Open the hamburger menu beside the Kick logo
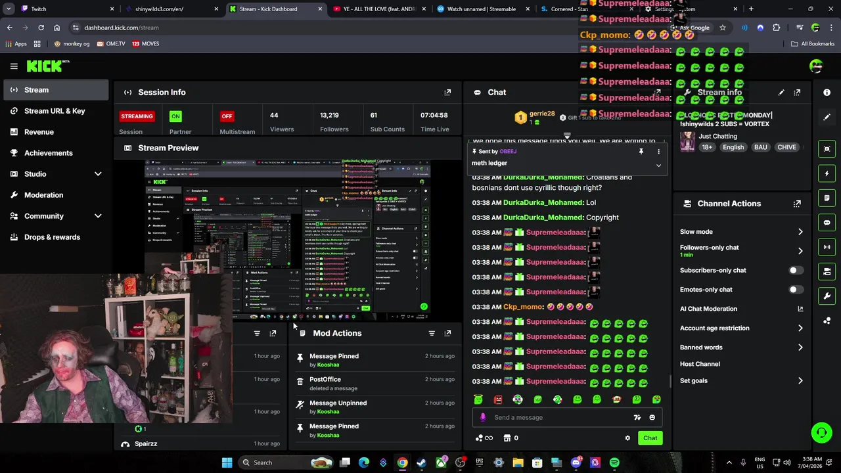This screenshot has height=473, width=841. click(x=14, y=66)
